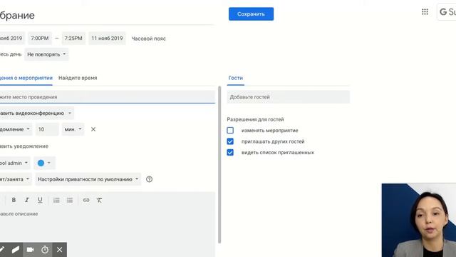Insert a link in description

[x=86, y=200]
